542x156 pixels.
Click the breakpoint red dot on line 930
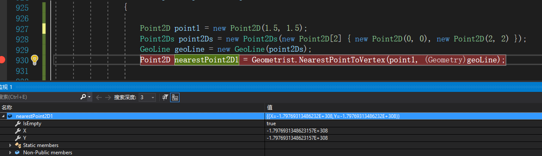click(x=2, y=60)
